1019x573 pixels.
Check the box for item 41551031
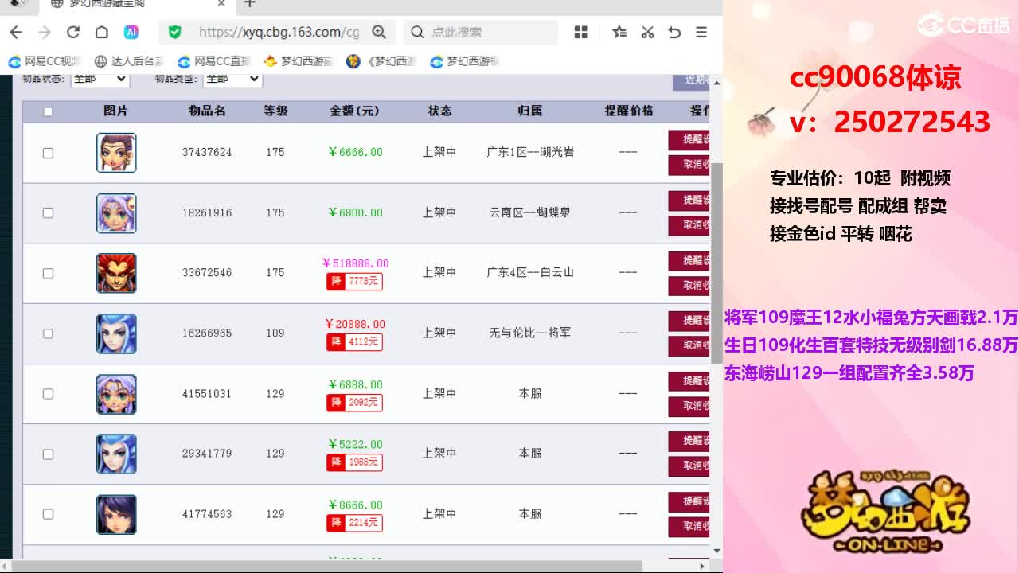(x=48, y=394)
